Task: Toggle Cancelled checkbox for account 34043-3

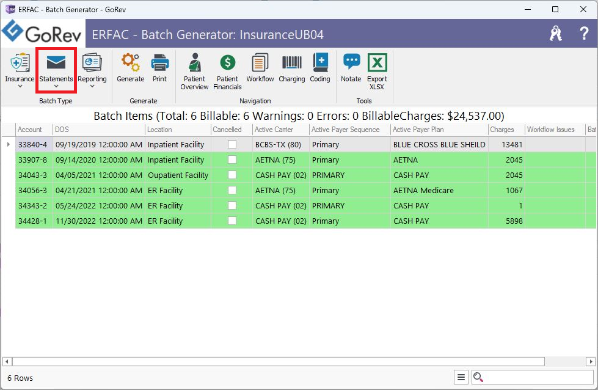Action: pyautogui.click(x=232, y=175)
